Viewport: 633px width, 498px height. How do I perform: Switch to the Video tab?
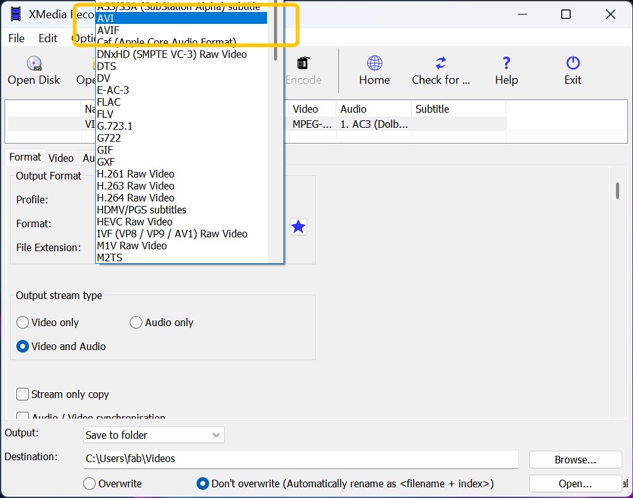point(61,157)
